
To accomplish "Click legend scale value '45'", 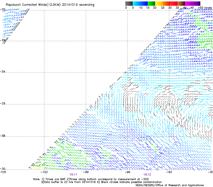I will [192, 8].
